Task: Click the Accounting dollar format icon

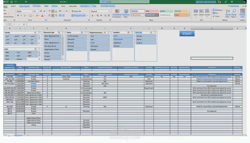Action: (x=92, y=16)
